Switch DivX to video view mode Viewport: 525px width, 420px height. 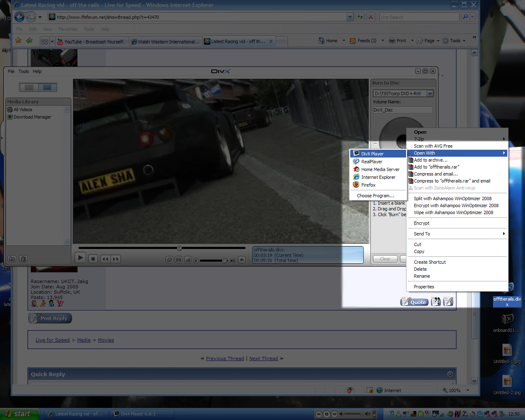(47, 87)
